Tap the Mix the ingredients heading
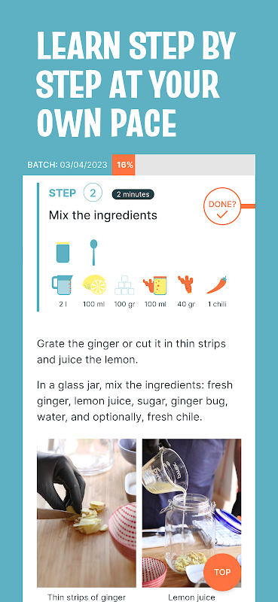Screen dimensions: 278x602 [103, 215]
